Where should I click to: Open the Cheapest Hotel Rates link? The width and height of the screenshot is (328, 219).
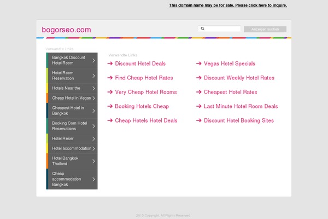pyautogui.click(x=230, y=92)
